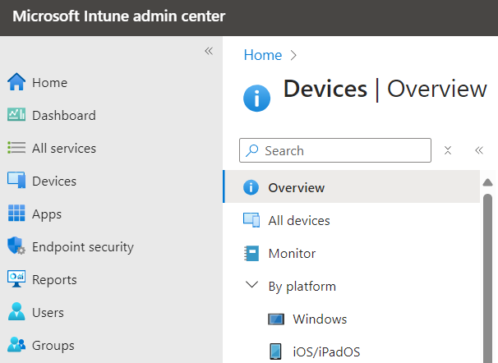
Task: Click the Home breadcrumb link
Action: (x=262, y=55)
